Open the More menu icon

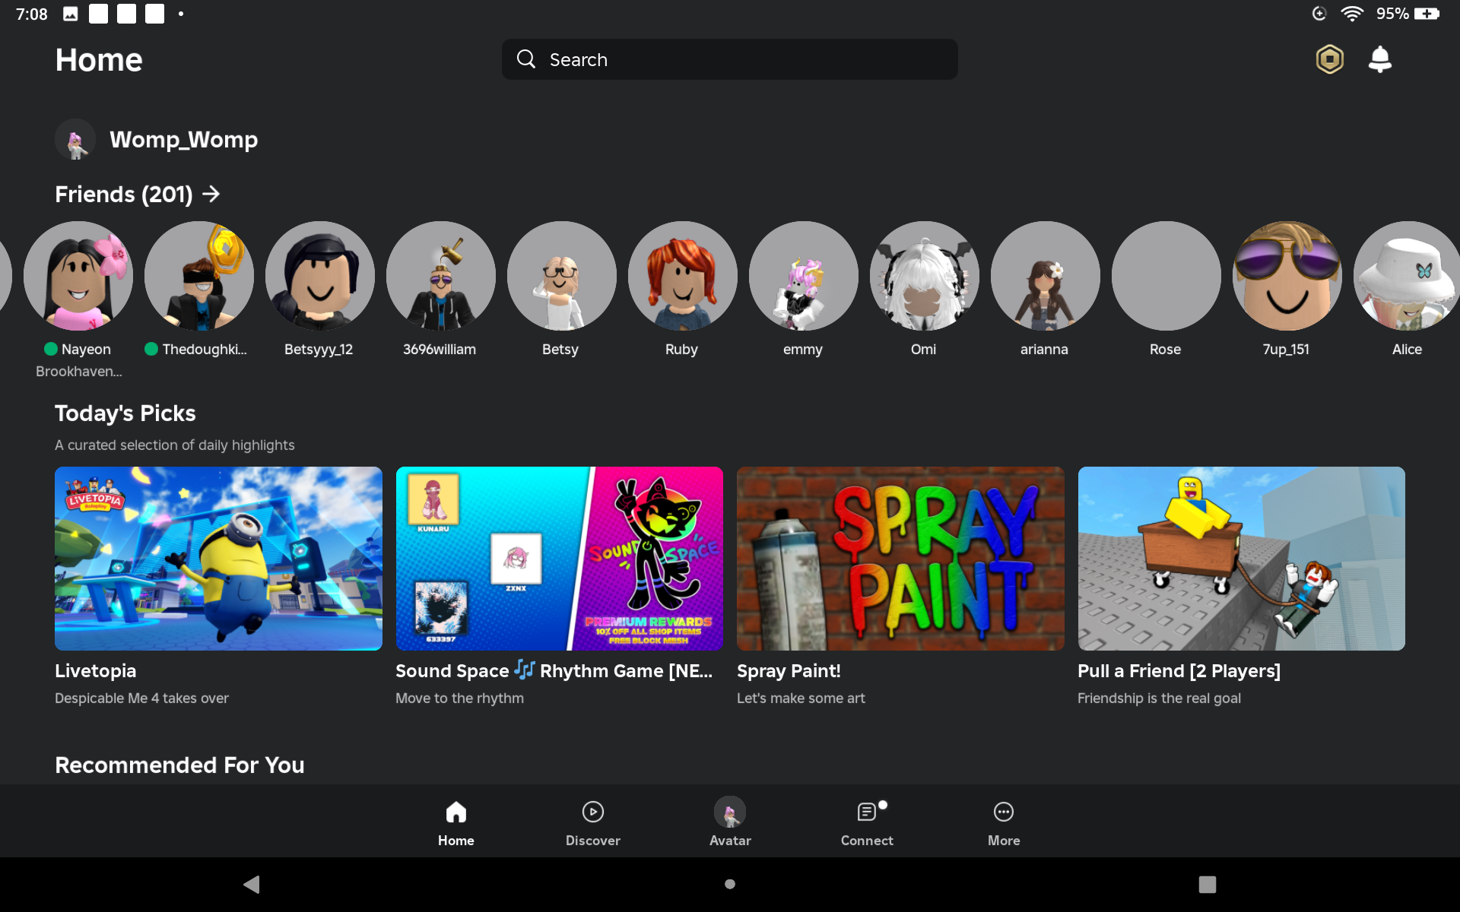(1003, 812)
